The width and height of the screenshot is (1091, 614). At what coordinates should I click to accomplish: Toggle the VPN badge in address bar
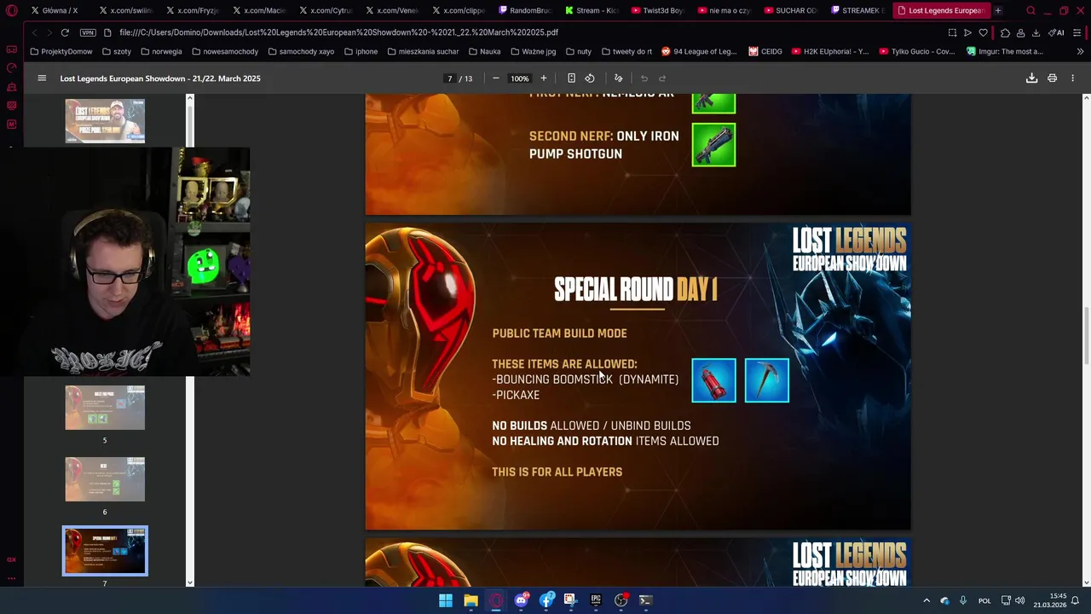pos(88,32)
